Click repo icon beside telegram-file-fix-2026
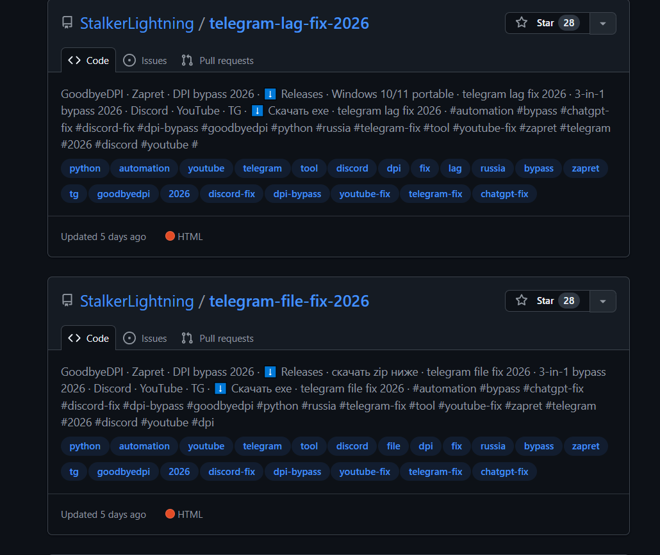 67,301
